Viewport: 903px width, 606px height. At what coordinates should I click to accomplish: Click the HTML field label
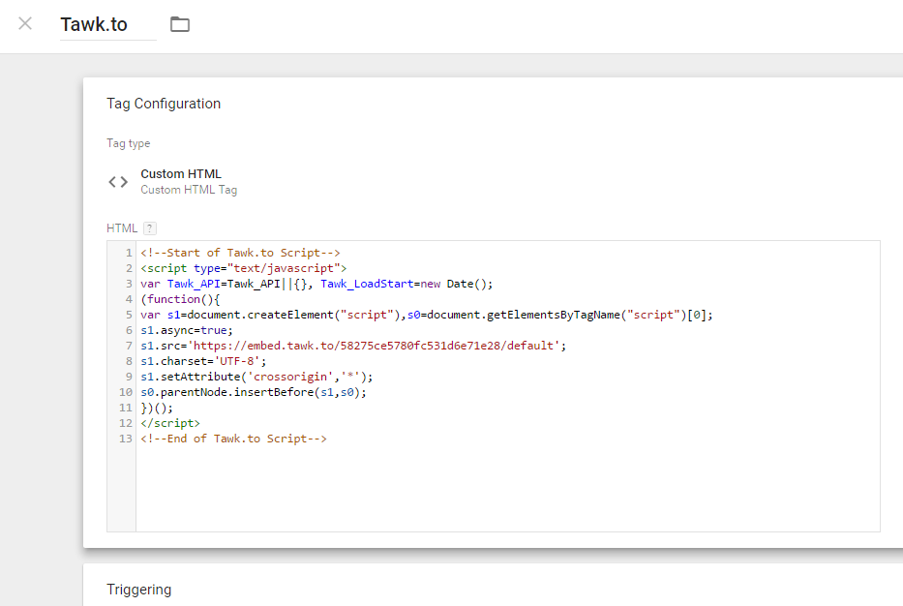[122, 228]
